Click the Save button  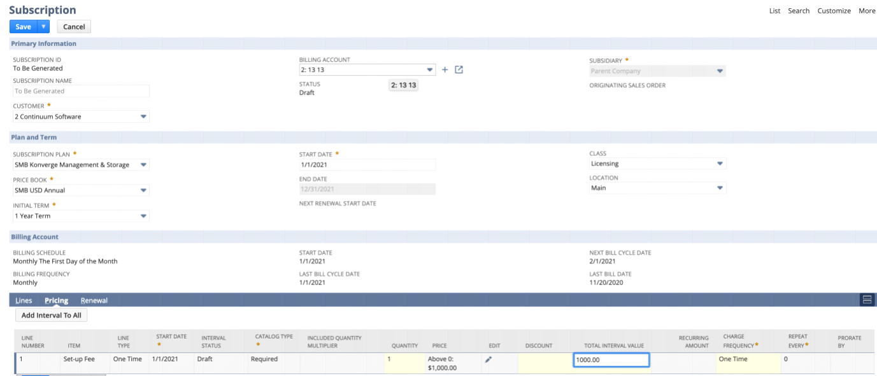(x=24, y=27)
